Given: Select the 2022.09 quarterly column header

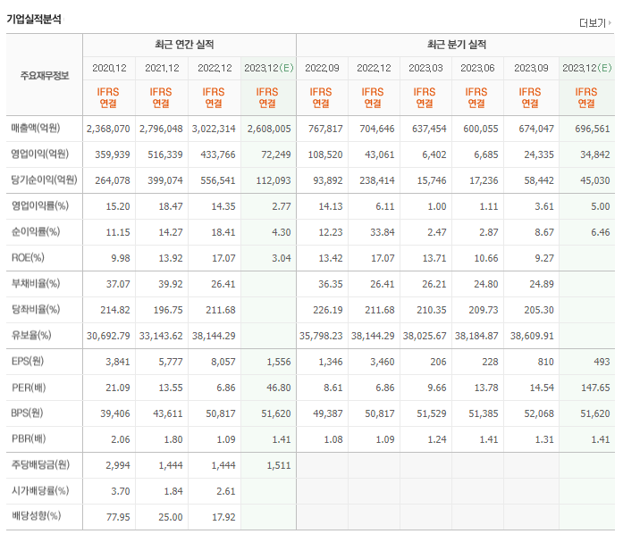Looking at the screenshot, I should (x=322, y=68).
